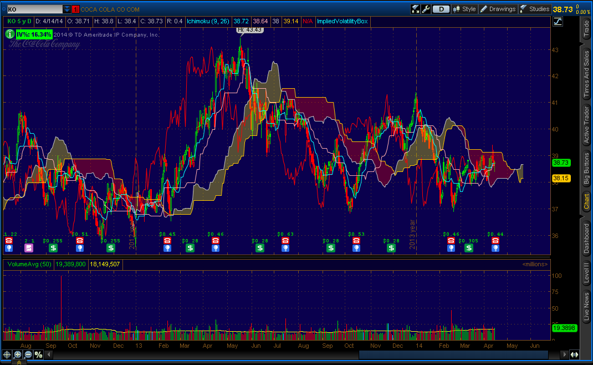Screen dimensions: 593x365
Task: Open the Style menu
Action: pos(465,9)
